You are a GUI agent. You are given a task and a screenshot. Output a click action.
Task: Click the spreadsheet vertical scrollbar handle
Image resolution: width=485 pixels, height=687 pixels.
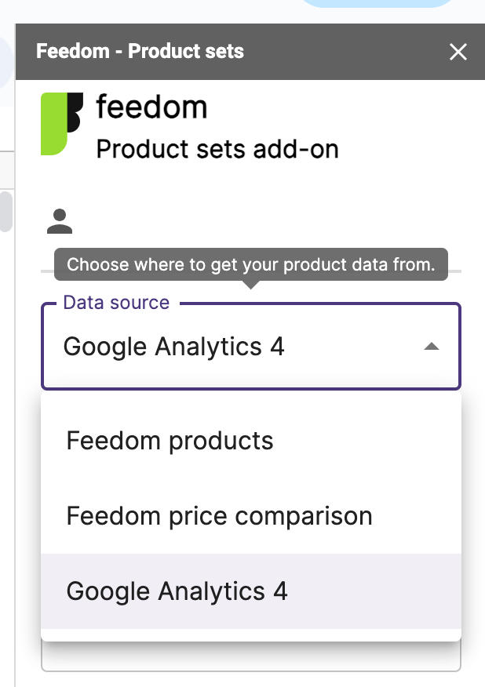pyautogui.click(x=6, y=212)
